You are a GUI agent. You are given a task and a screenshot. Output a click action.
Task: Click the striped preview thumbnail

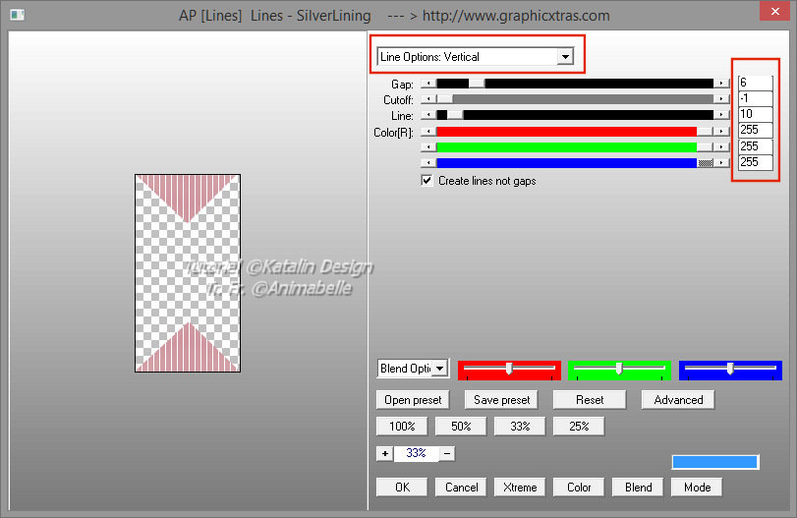click(188, 273)
